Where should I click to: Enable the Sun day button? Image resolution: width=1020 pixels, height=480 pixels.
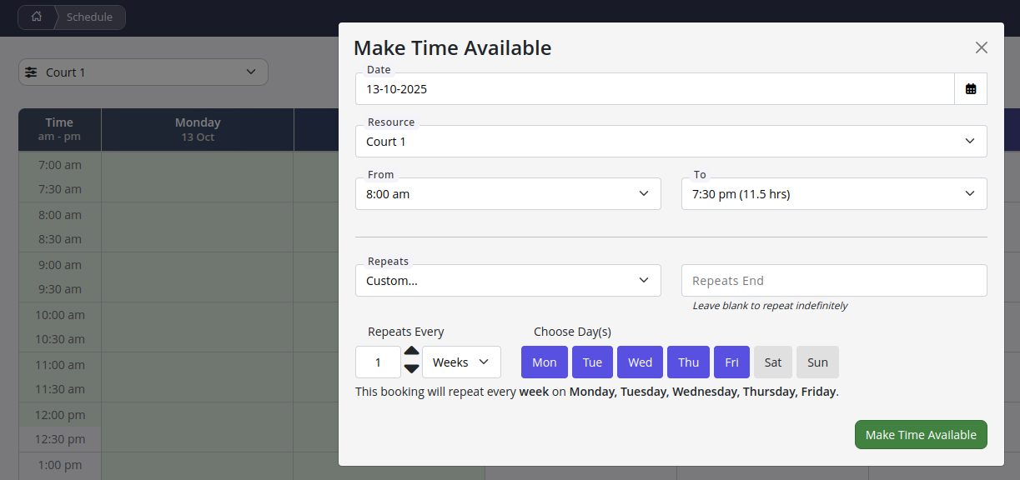click(x=817, y=362)
